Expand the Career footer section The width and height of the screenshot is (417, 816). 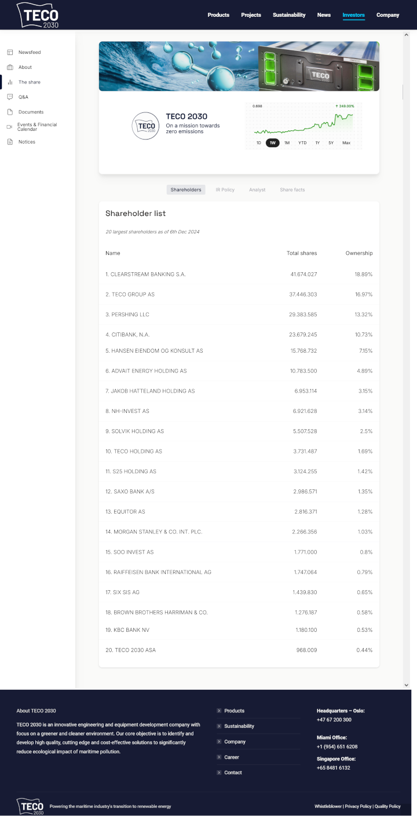[x=232, y=757]
